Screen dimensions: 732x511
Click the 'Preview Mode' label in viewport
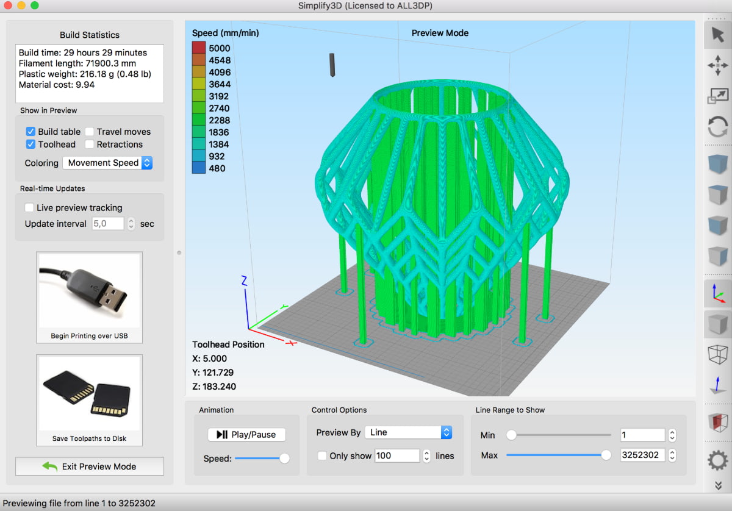pyautogui.click(x=440, y=33)
